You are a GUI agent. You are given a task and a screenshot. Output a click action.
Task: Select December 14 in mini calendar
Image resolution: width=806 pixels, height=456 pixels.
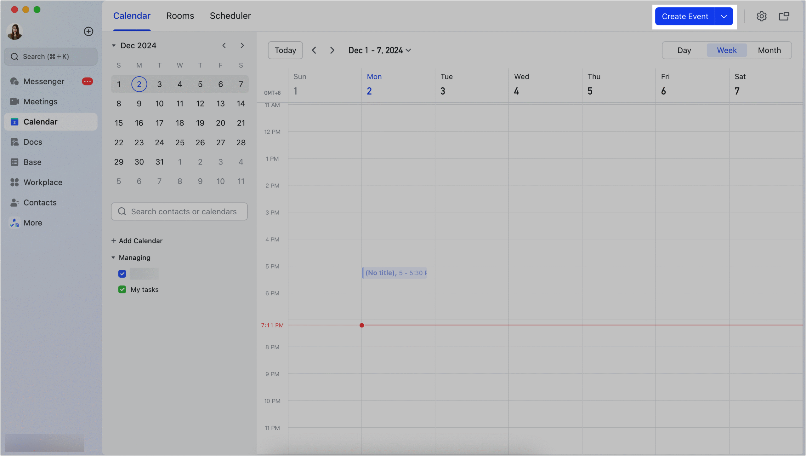tap(241, 104)
